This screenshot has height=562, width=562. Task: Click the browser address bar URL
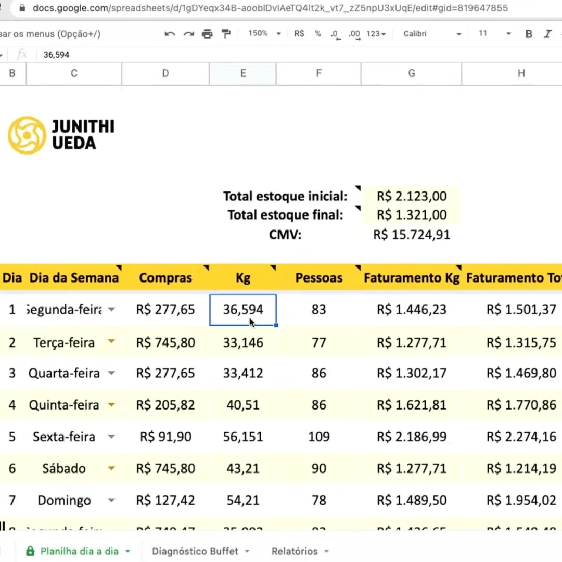tap(270, 8)
